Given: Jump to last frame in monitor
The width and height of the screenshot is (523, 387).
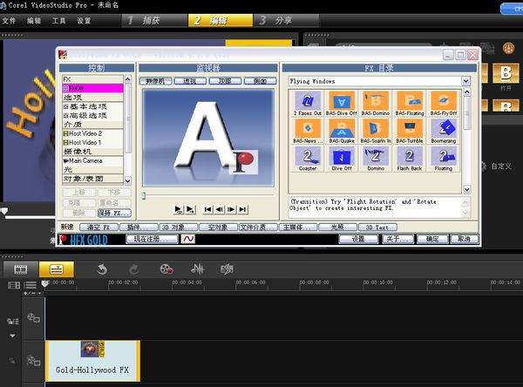Looking at the screenshot, I should tap(243, 209).
